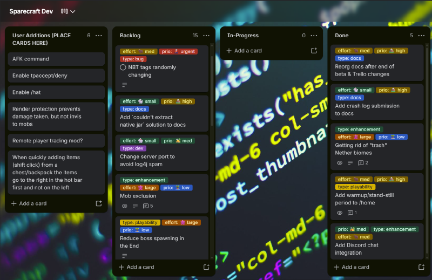The width and height of the screenshot is (432, 280).
Task: Create card from template in User Additions
Action: (x=99, y=203)
